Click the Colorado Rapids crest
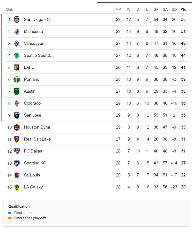The height and width of the screenshot is (228, 192). pyautogui.click(x=17, y=103)
